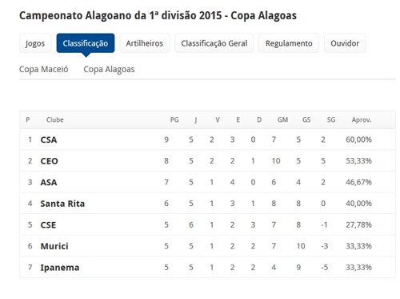The image size is (400, 299).
Task: Select the CSE club entry
Action: pyautogui.click(x=48, y=225)
